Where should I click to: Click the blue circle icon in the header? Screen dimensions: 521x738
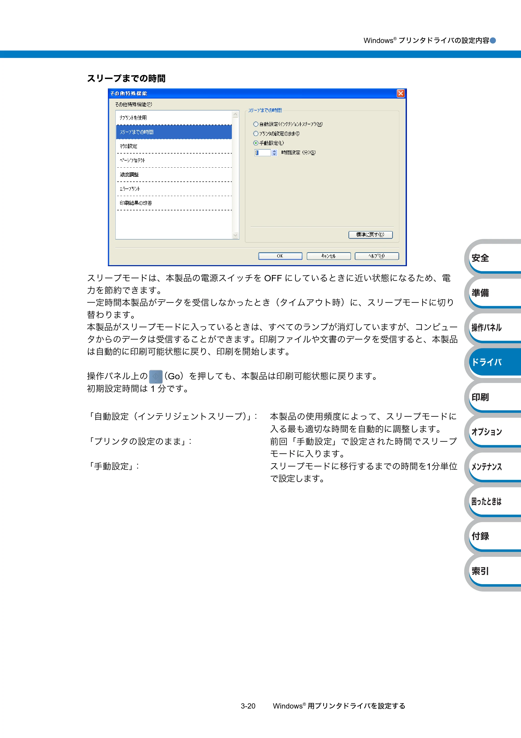point(493,40)
